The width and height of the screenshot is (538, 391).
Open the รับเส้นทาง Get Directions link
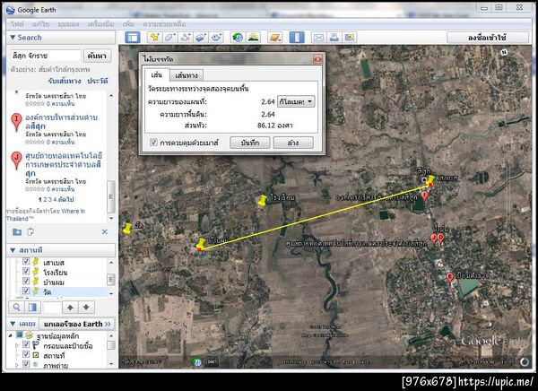65,81
